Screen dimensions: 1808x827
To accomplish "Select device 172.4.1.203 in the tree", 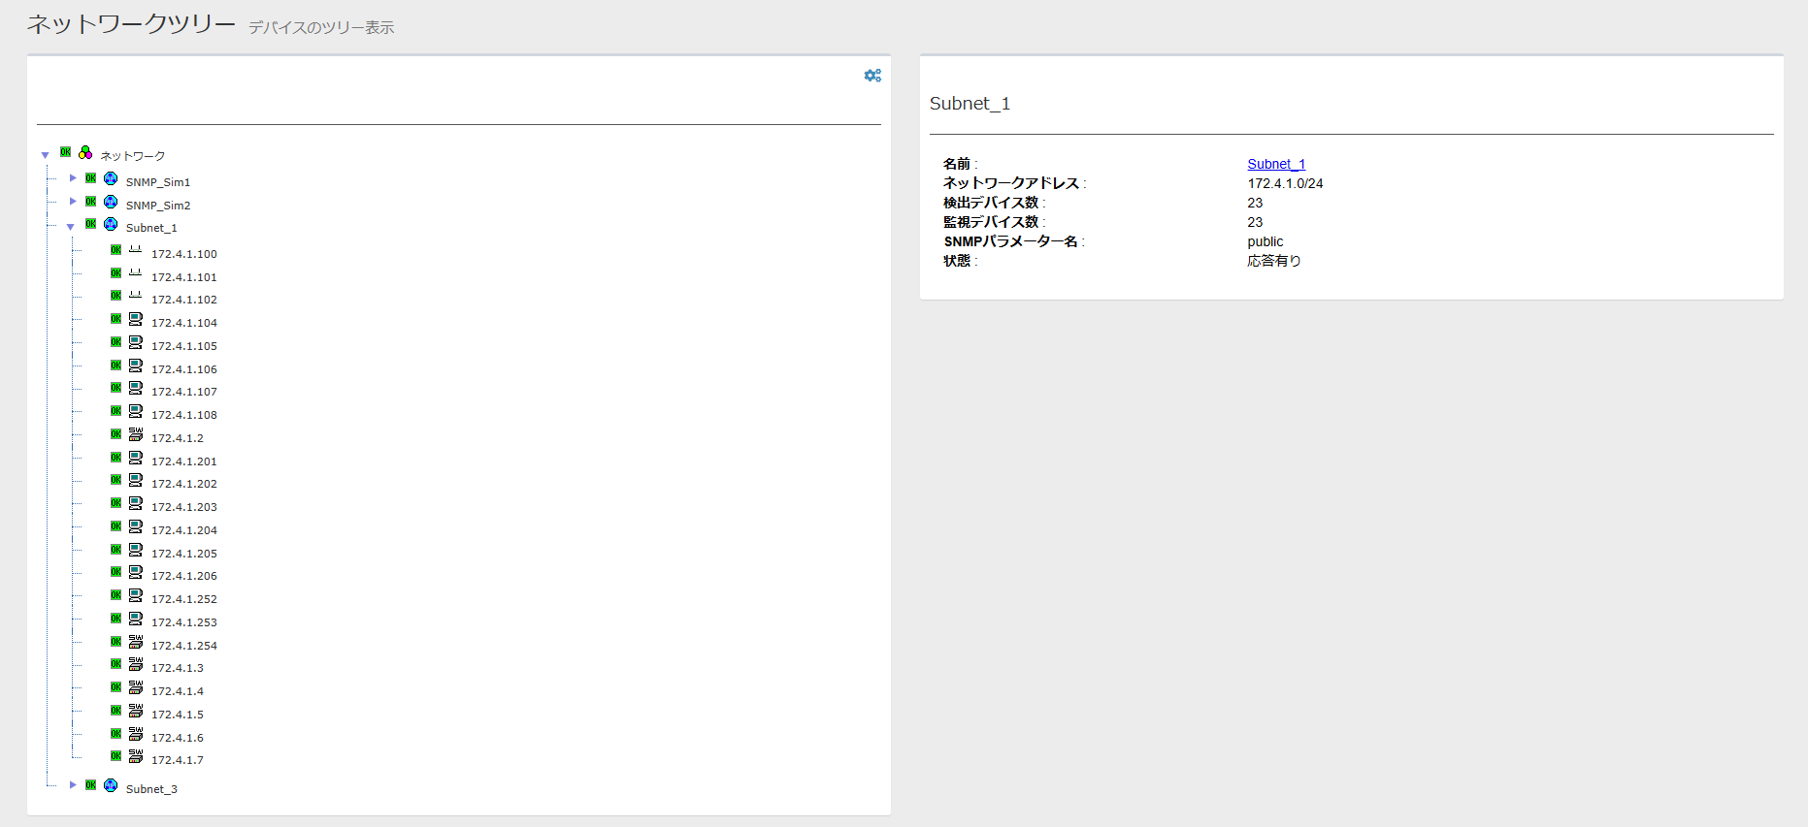I will pyautogui.click(x=183, y=507).
